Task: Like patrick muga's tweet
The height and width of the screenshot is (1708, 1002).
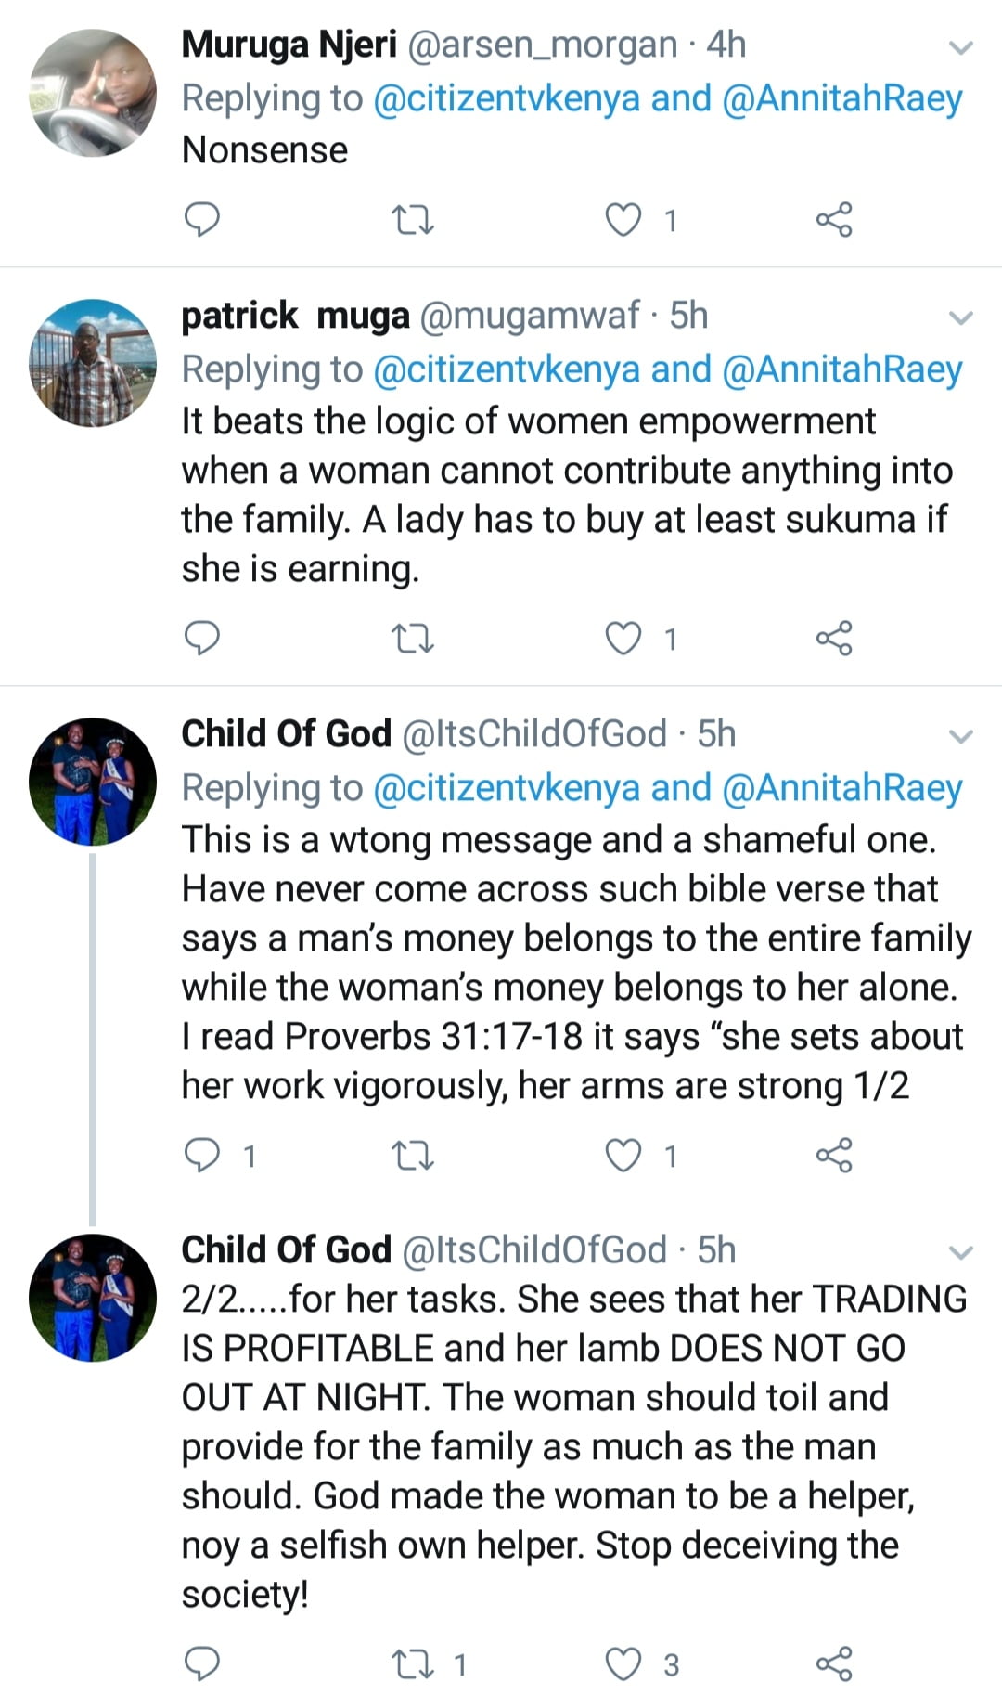Action: (623, 639)
